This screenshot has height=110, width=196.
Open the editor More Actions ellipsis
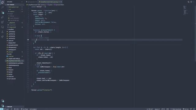click(x=194, y=2)
